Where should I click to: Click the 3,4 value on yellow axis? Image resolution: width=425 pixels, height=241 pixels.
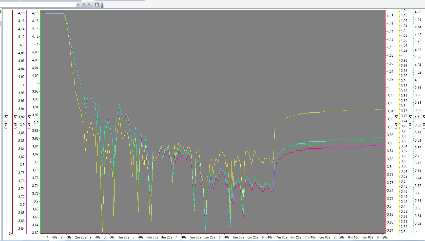tap(403, 206)
